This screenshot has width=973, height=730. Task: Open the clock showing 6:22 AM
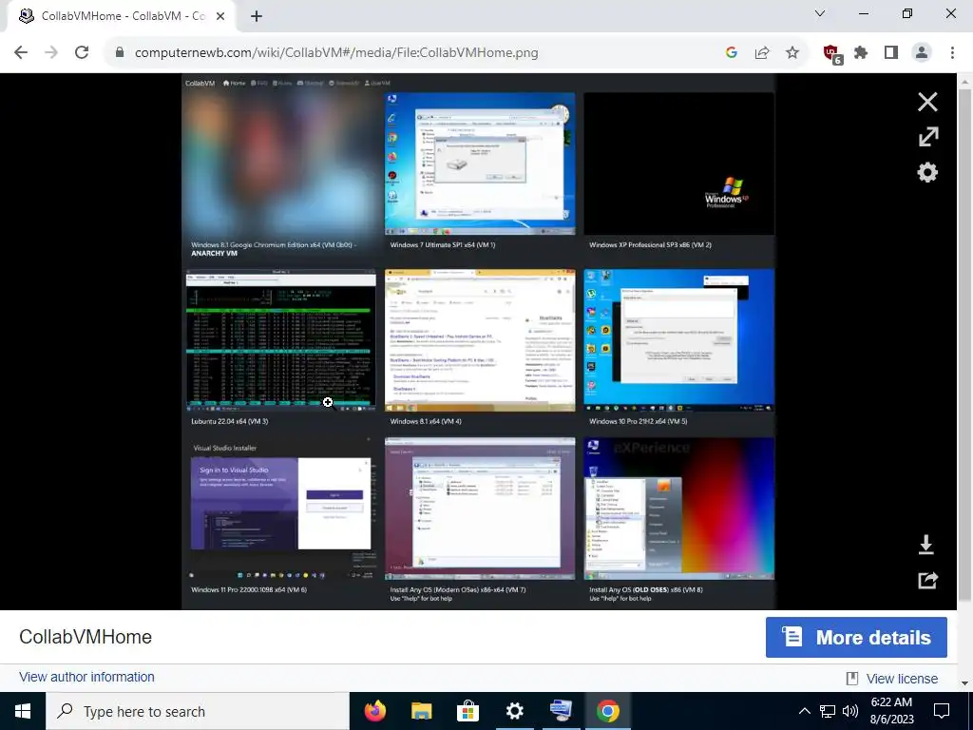click(891, 711)
